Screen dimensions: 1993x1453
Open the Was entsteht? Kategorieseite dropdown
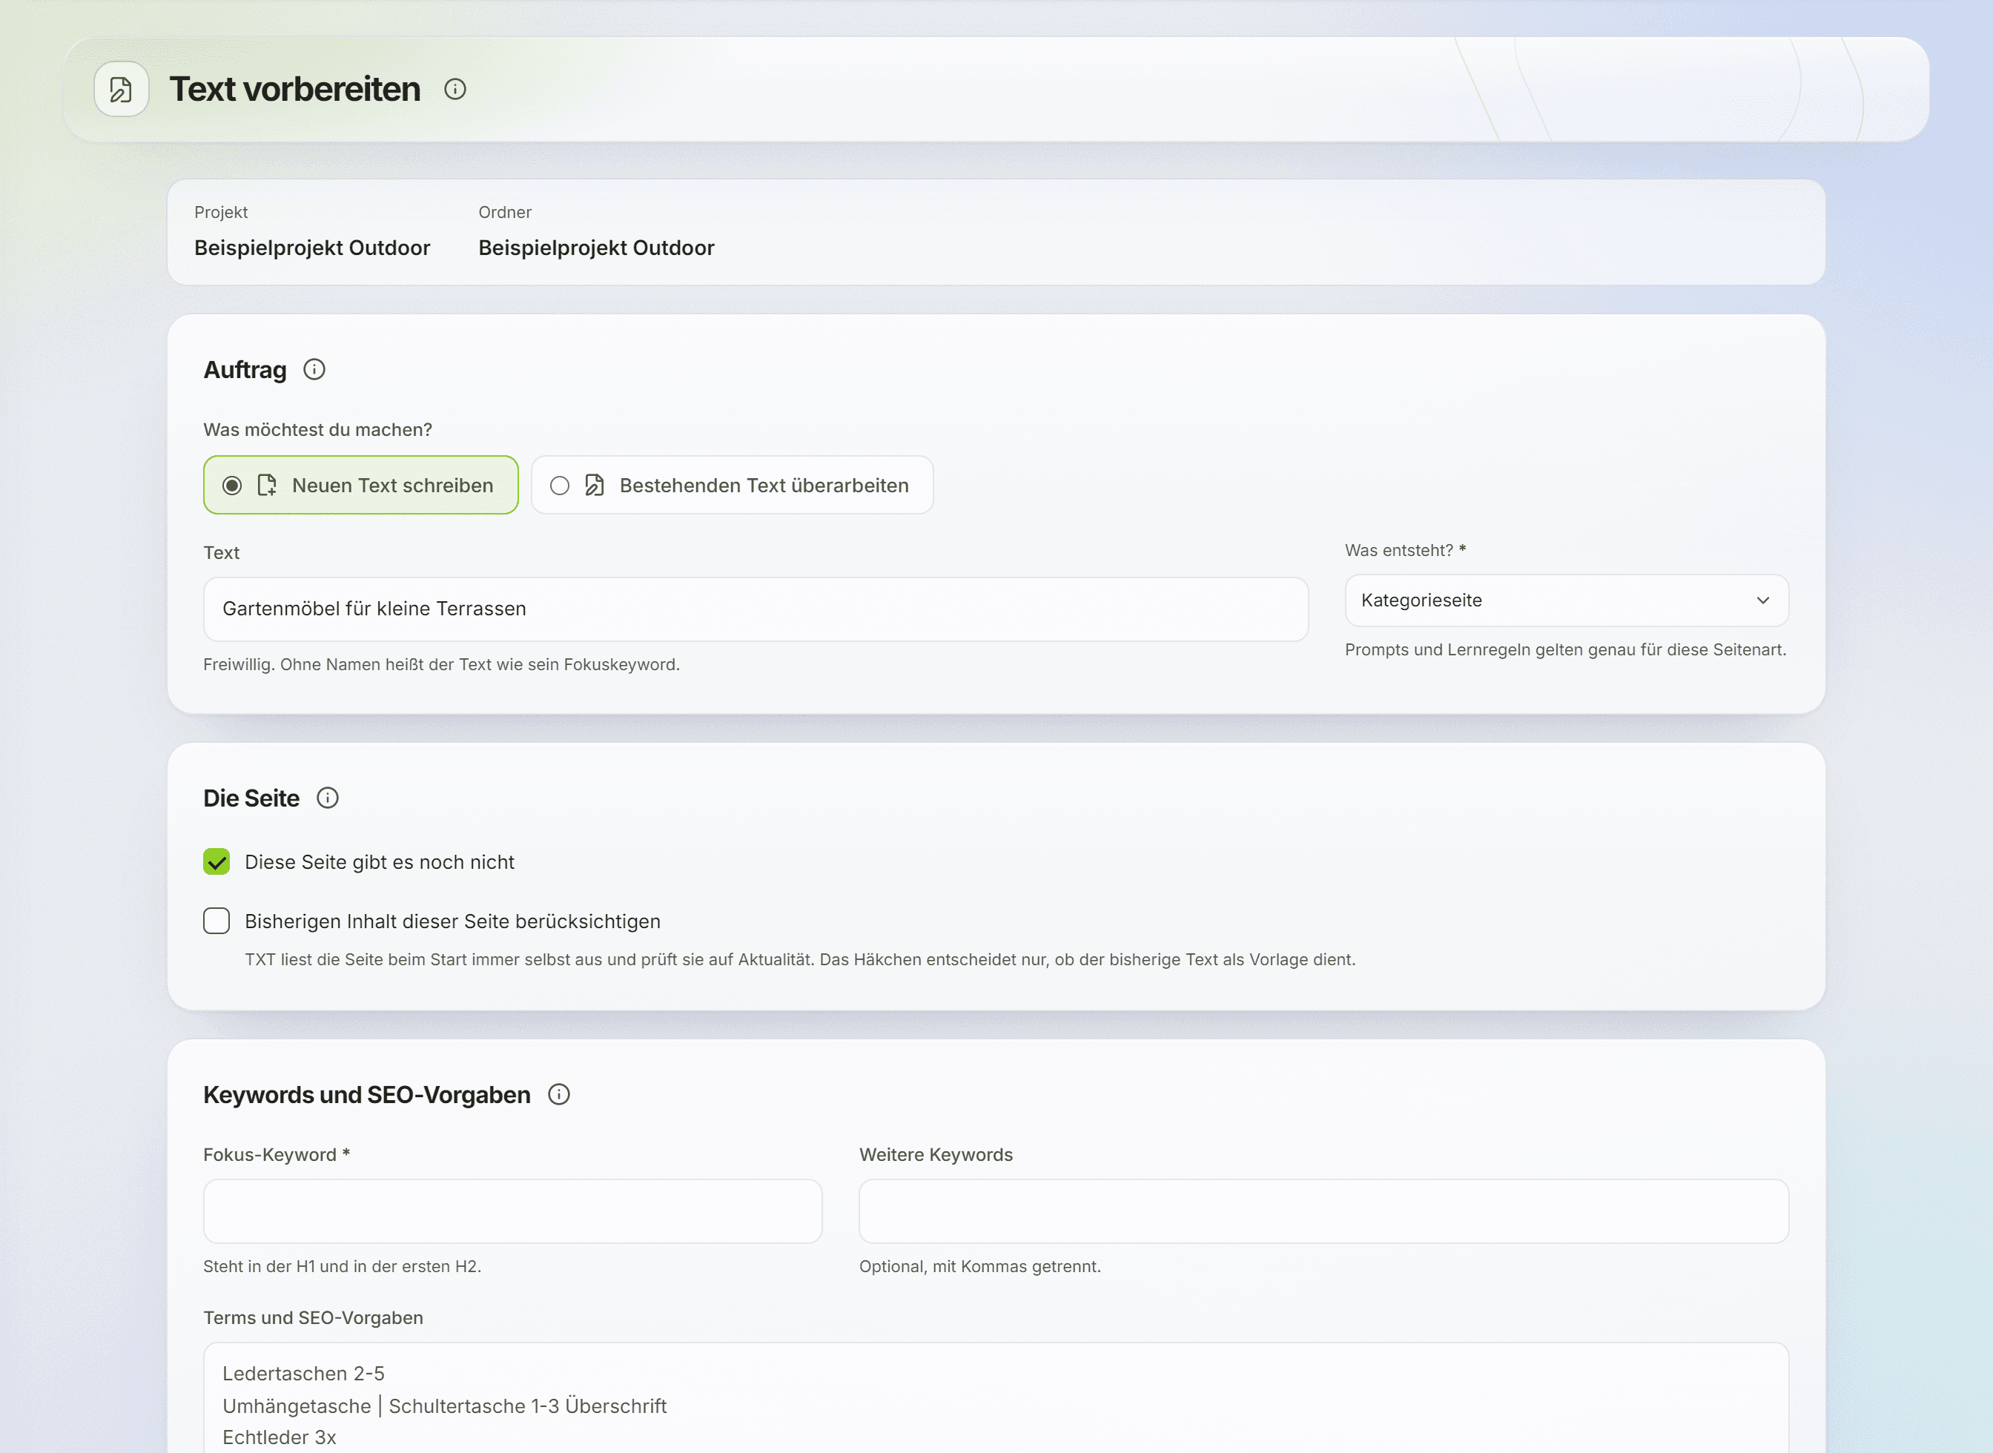coord(1567,600)
